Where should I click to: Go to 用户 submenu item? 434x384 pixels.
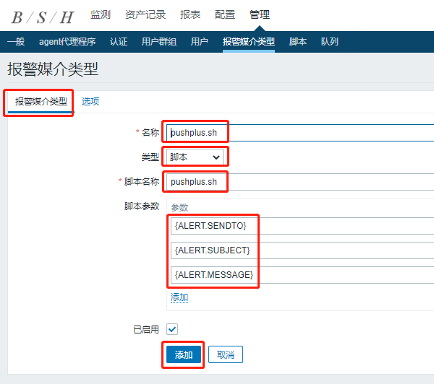(200, 42)
